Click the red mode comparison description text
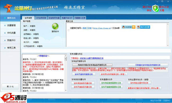The height and width of the screenshot is (103, 172). tap(120, 70)
